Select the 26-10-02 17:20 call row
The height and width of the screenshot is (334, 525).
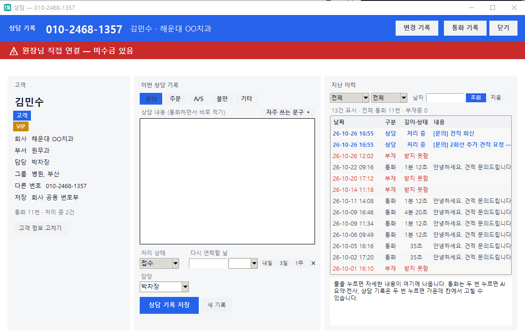421,258
